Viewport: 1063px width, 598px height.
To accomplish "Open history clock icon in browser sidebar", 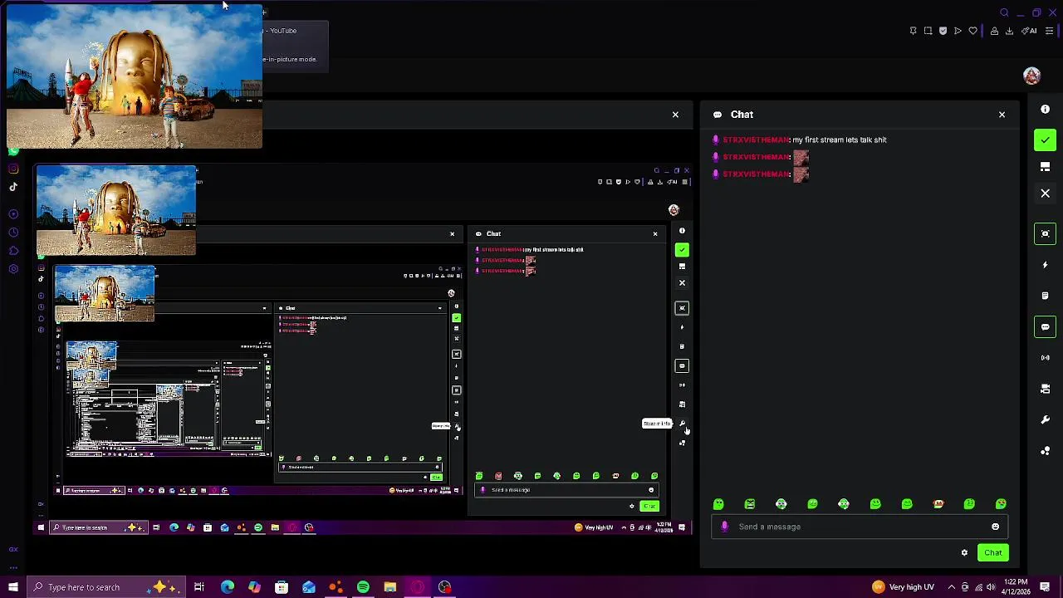I will 13,233.
